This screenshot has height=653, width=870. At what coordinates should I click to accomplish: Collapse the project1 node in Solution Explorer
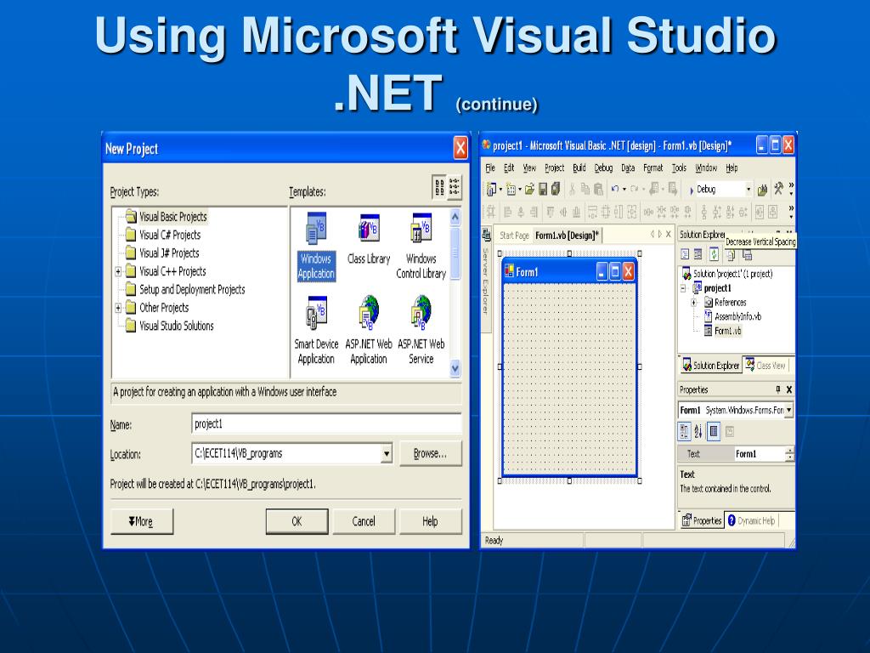click(683, 288)
